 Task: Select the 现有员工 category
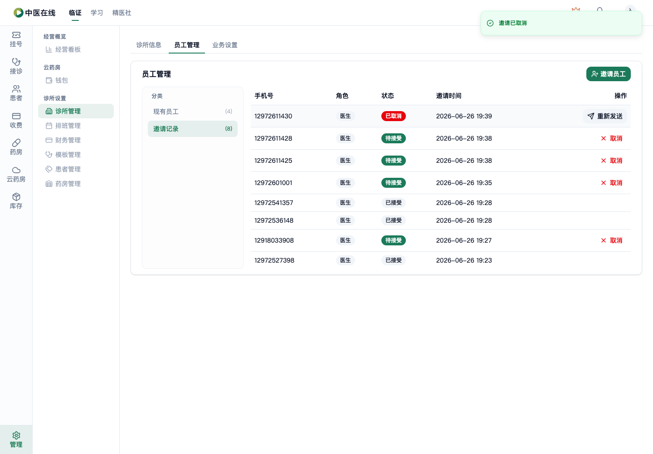pyautogui.click(x=193, y=112)
